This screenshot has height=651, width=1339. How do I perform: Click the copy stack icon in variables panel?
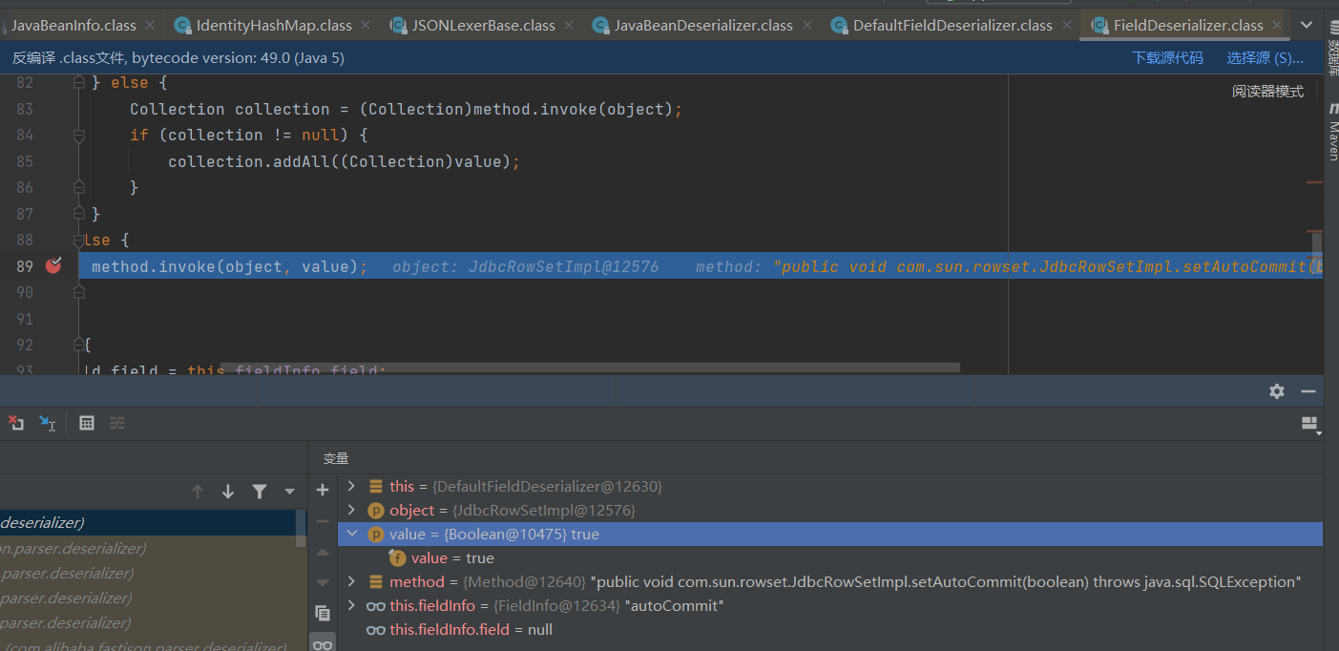click(x=323, y=613)
